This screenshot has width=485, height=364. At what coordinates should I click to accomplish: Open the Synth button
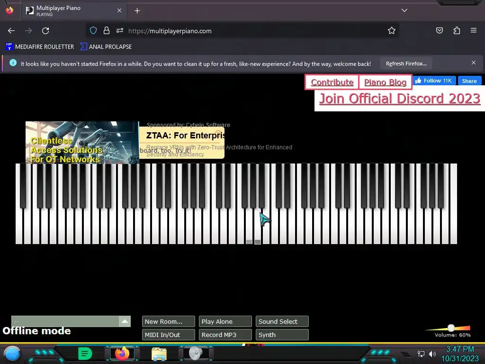pos(282,335)
